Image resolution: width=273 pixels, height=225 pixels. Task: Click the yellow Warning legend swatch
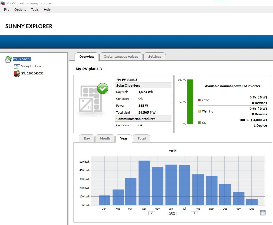[199, 111]
